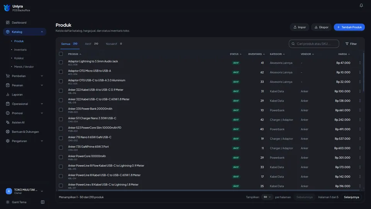Screen dimensions: 371x209
Task: Click the Pembelian cart icon
Action: [x=8, y=76]
